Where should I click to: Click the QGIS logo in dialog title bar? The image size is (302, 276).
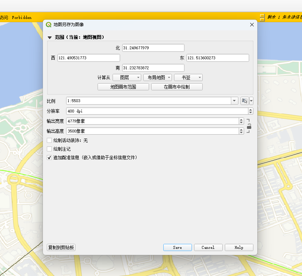pos(49,25)
